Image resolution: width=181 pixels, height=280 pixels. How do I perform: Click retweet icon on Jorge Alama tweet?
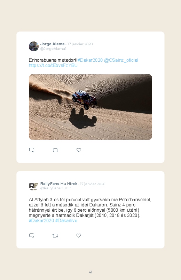click(55, 150)
